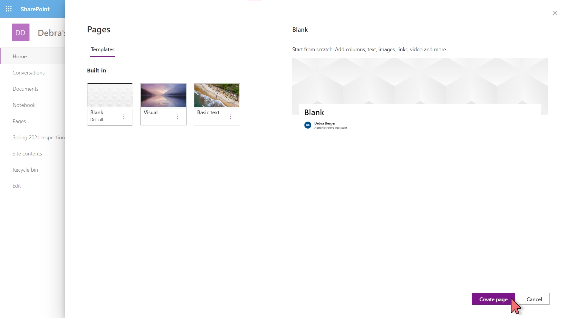Navigate to Notebook in sidebar
The image size is (566, 318).
(x=24, y=105)
